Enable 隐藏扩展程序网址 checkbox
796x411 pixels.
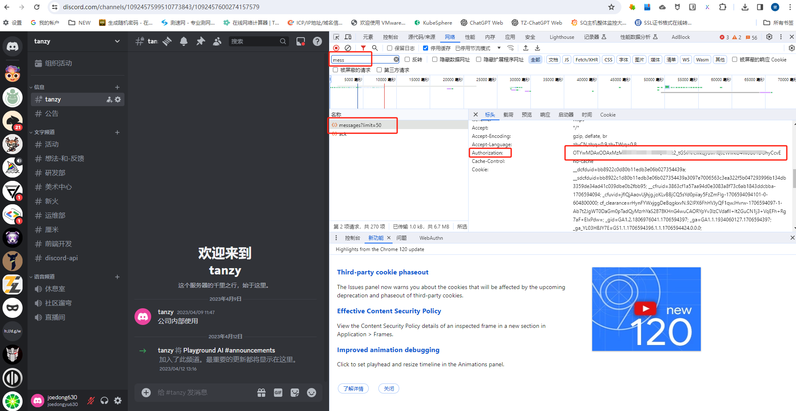pyautogui.click(x=479, y=59)
